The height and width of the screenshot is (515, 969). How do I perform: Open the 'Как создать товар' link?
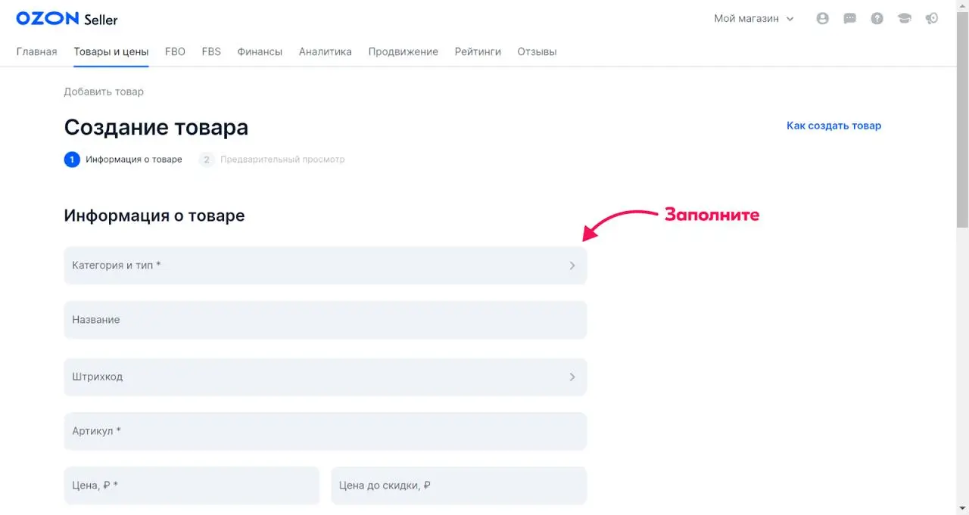[833, 126]
